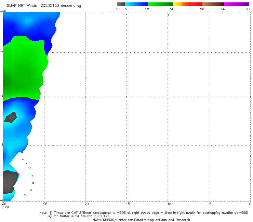Click the magenta segment of the color bar
Image resolution: width=253 pixels, height=222 pixels.
point(237,4)
